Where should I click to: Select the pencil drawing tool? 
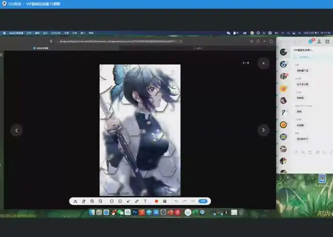pos(136,201)
